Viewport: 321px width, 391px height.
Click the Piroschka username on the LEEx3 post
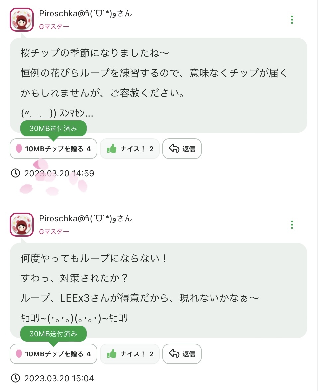pos(85,219)
